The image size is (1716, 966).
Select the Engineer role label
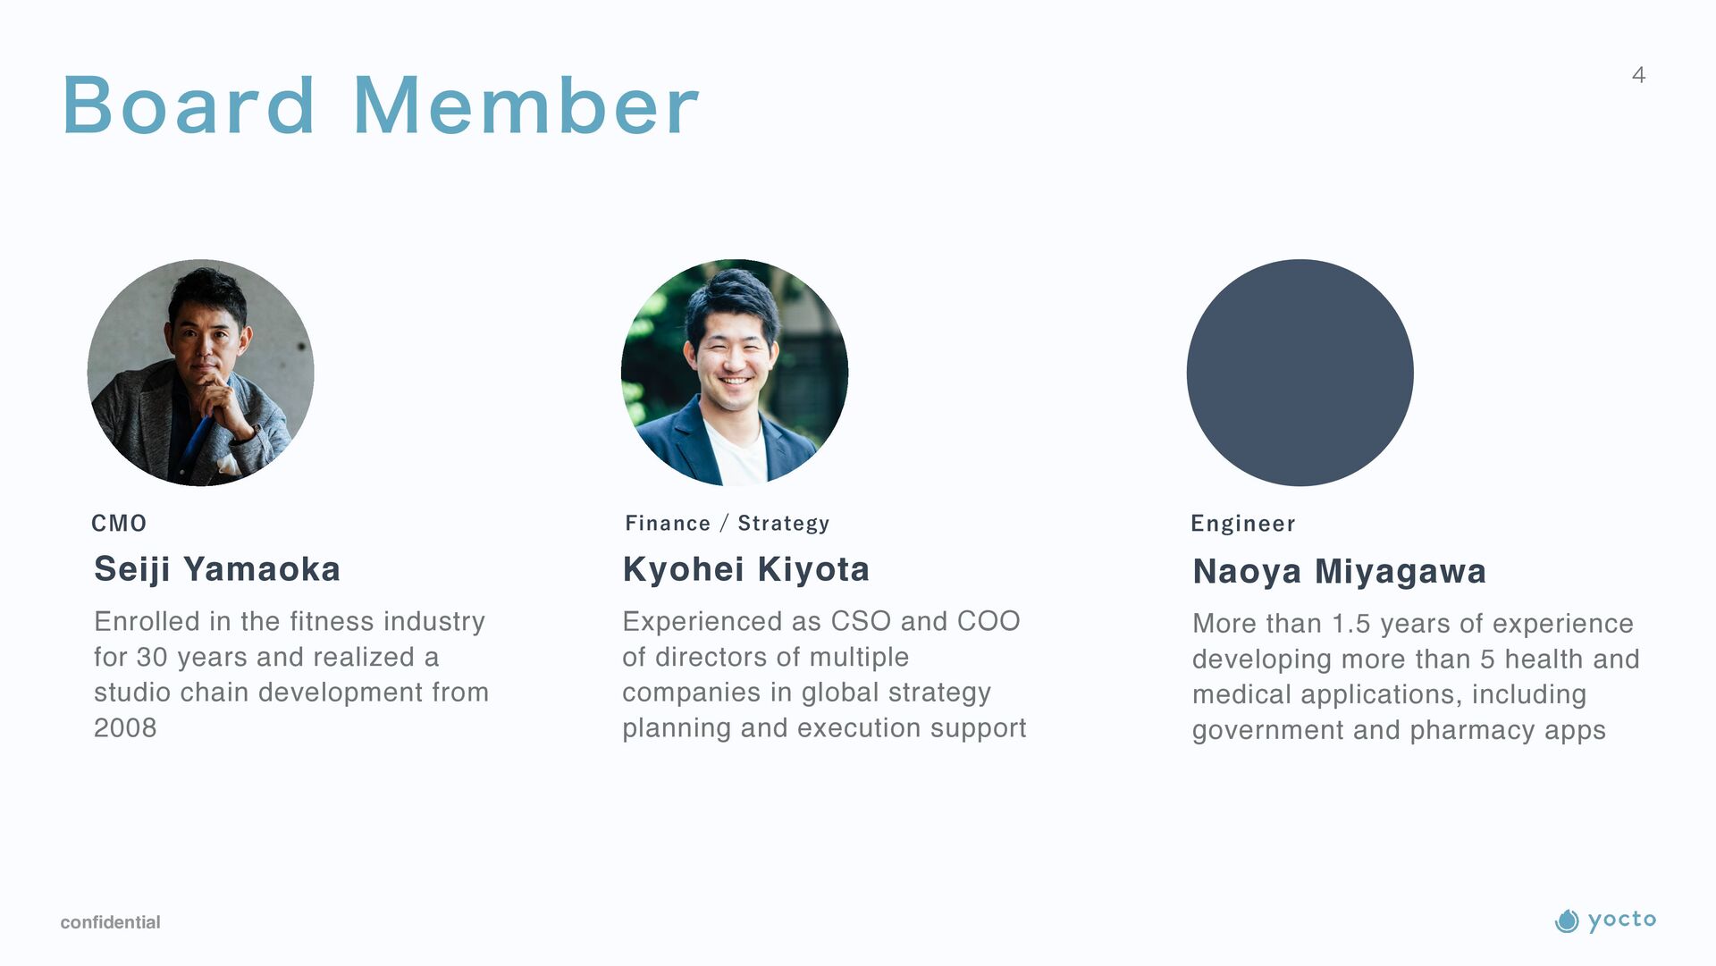click(x=1243, y=524)
